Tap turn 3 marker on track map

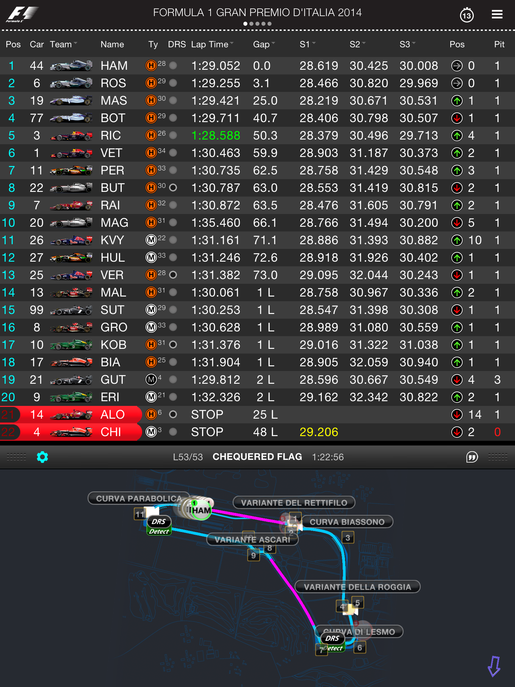(x=348, y=538)
